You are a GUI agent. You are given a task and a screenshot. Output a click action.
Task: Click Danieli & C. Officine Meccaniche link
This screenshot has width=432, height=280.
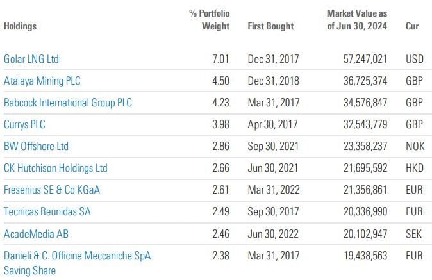point(78,256)
